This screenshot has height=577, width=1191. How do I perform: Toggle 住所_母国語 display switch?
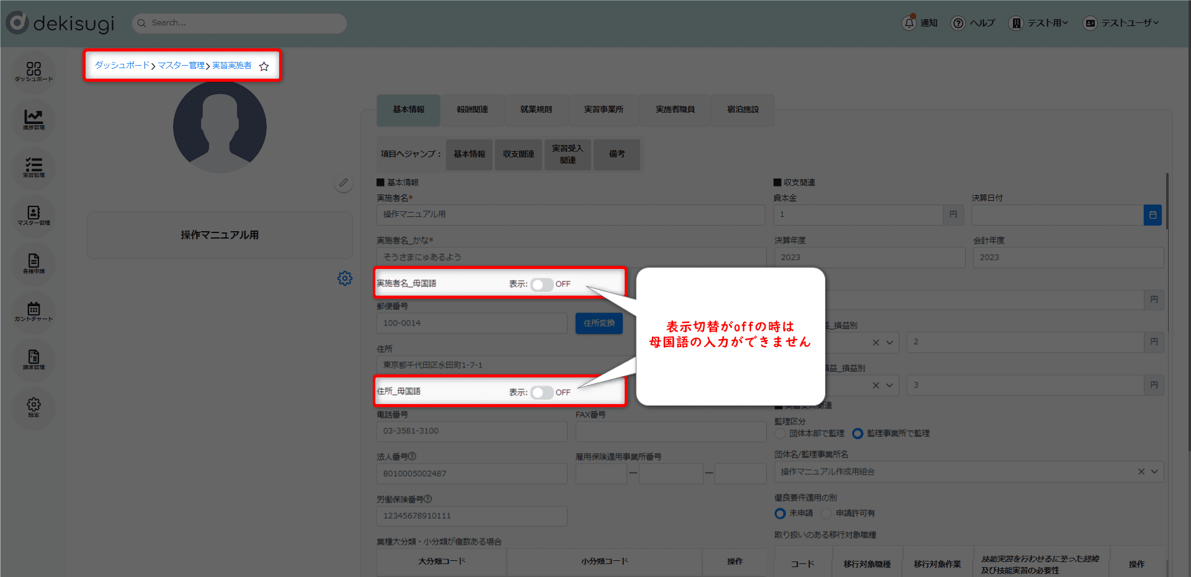(542, 393)
